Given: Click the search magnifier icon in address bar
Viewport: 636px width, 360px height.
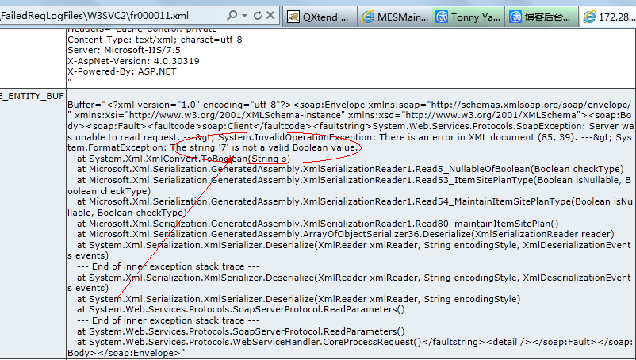Looking at the screenshot, I should [232, 15].
